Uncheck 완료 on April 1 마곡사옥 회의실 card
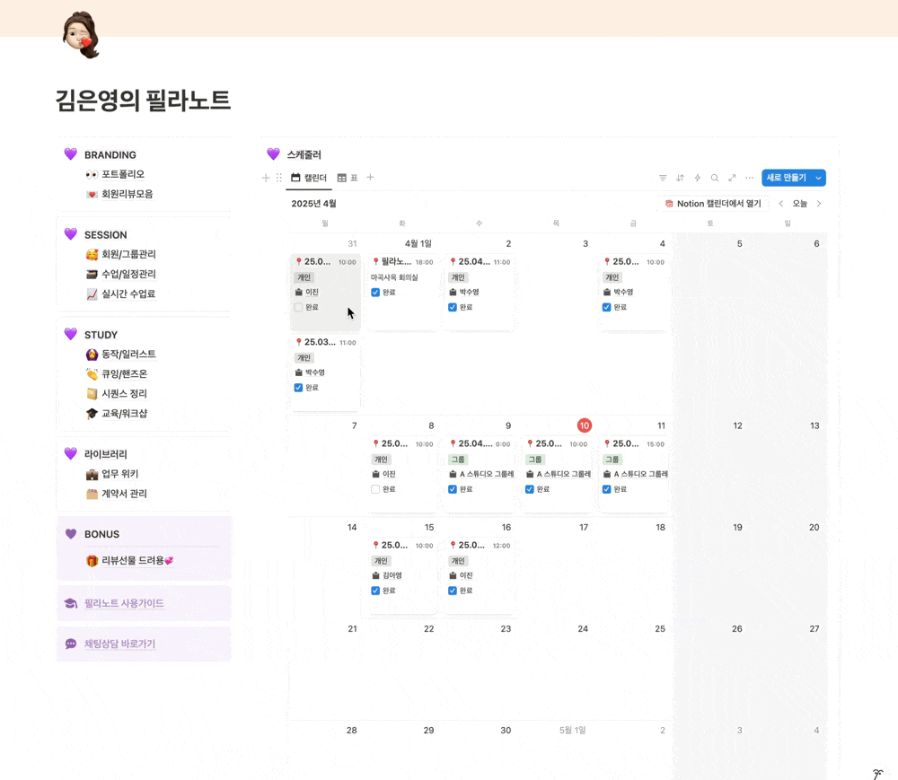The width and height of the screenshot is (898, 780). coord(375,293)
